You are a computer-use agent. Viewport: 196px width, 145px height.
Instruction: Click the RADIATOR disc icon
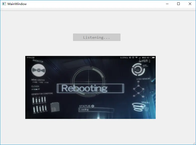[x=39, y=70]
